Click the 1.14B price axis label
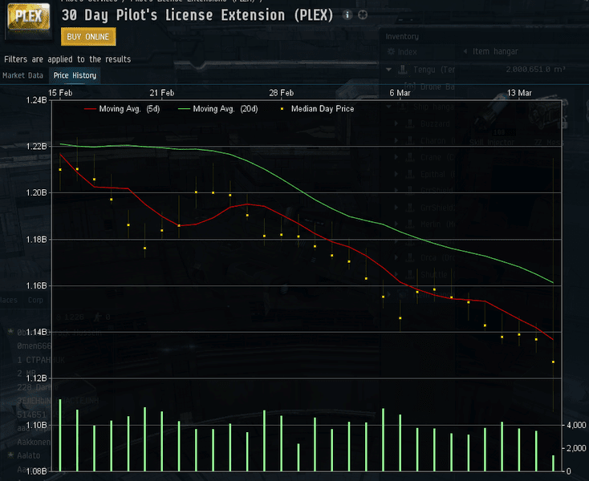 click(36, 332)
